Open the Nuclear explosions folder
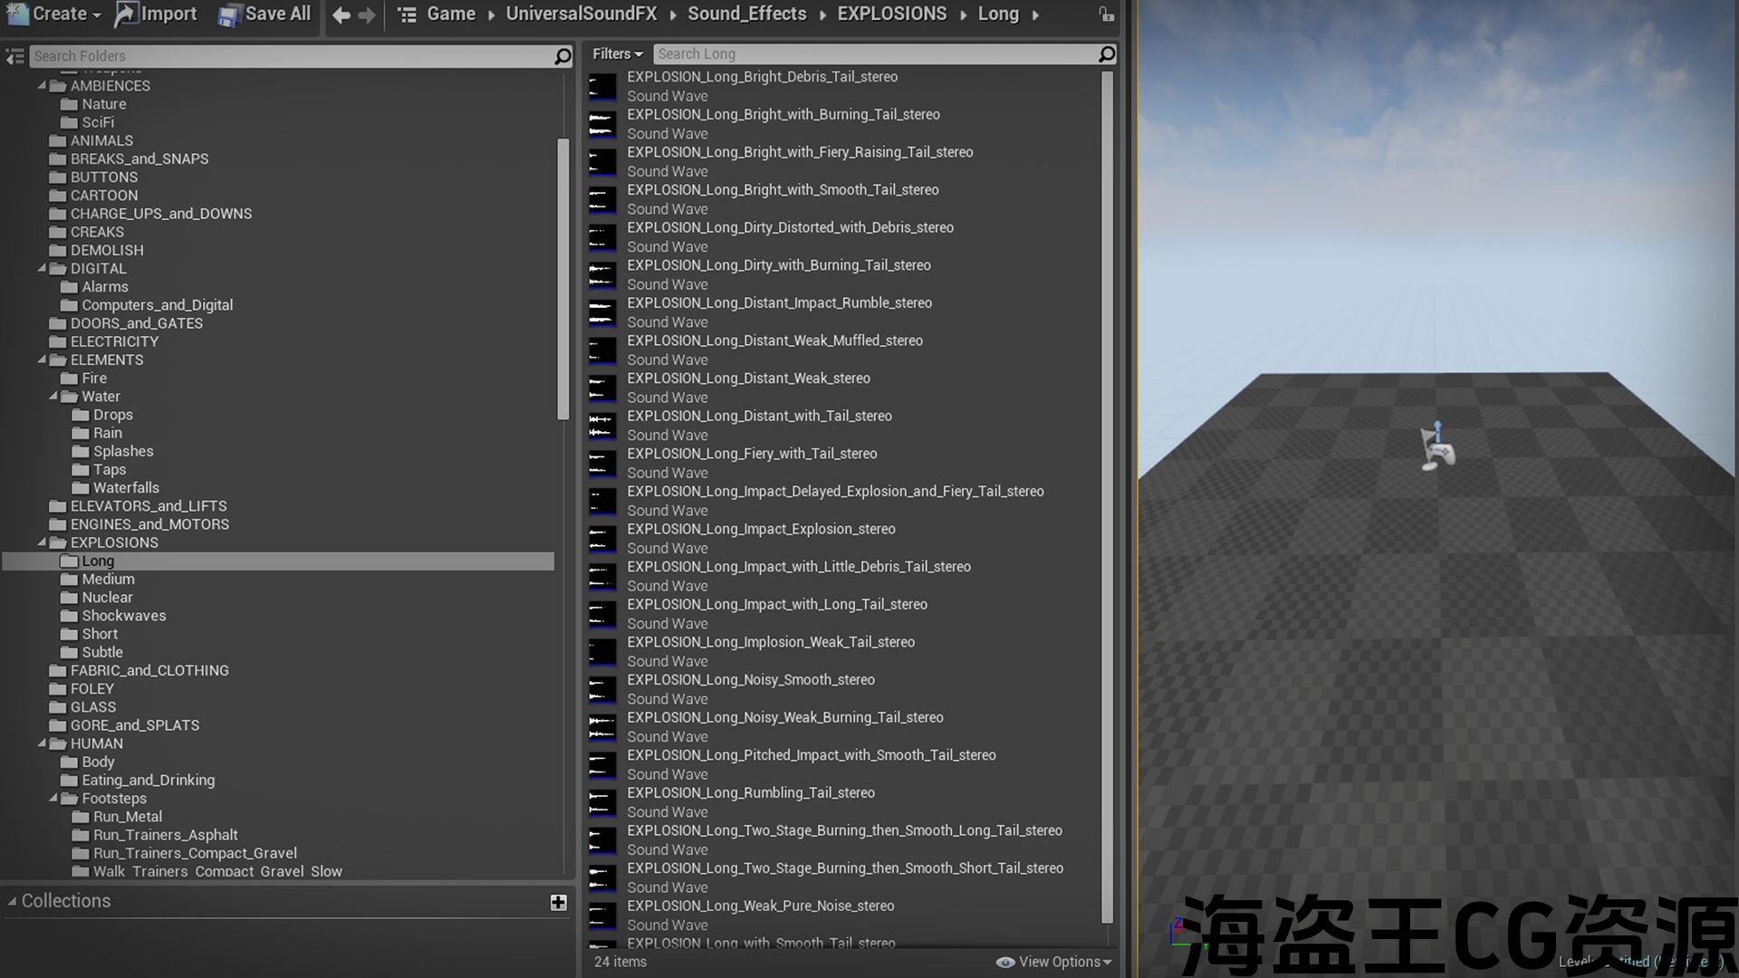Screen dimensions: 1739x978 (x=107, y=598)
